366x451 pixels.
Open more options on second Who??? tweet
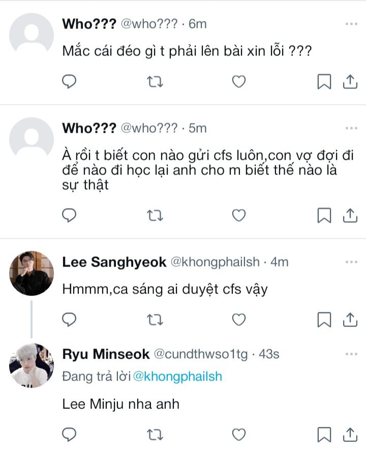351,128
